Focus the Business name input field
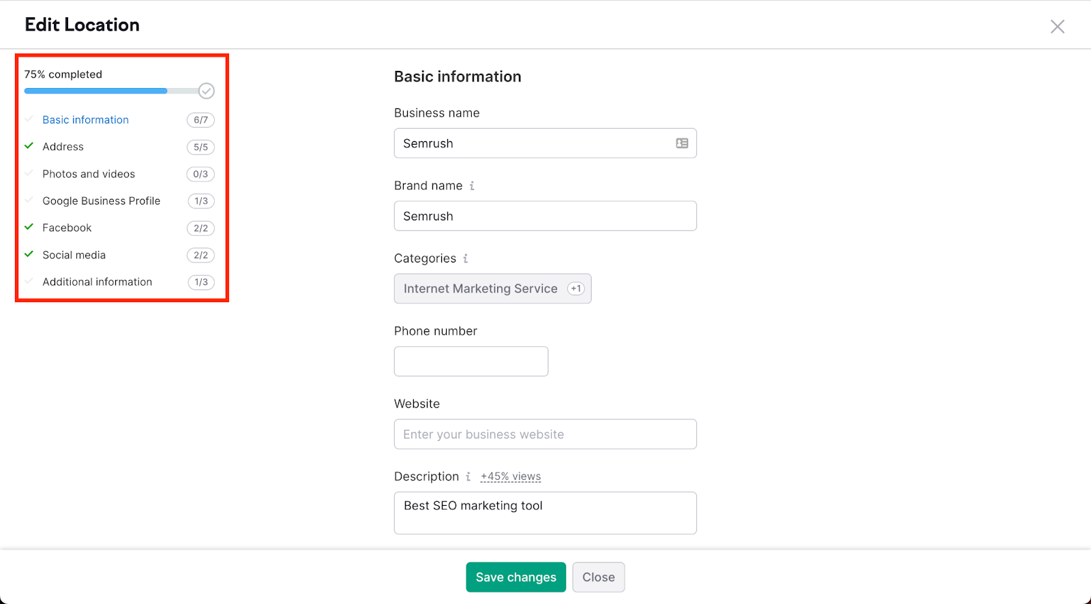 (545, 143)
